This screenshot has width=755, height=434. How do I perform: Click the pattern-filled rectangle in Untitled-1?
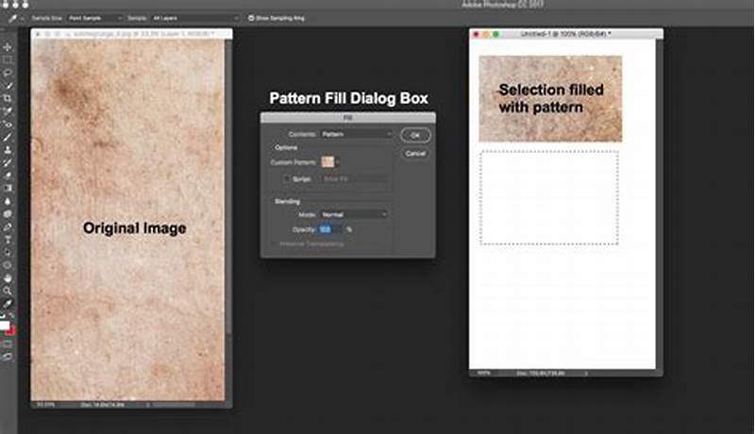pos(550,99)
